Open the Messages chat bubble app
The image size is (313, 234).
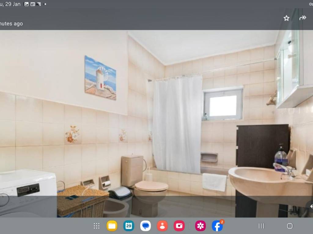click(145, 226)
